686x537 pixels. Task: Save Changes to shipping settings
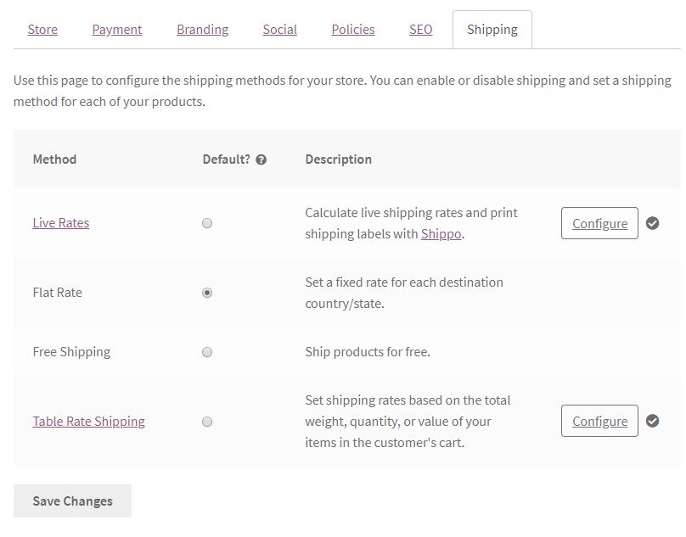[73, 501]
